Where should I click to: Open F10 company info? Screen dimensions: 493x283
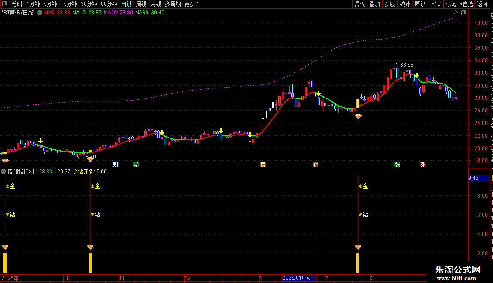click(436, 4)
